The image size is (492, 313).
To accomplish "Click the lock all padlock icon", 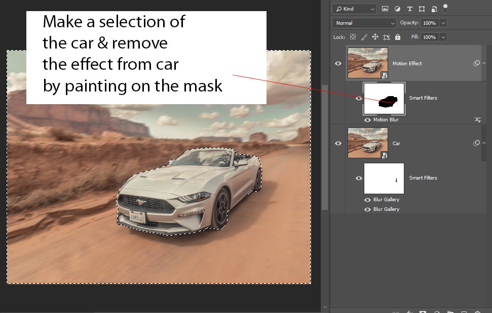I will (x=398, y=37).
